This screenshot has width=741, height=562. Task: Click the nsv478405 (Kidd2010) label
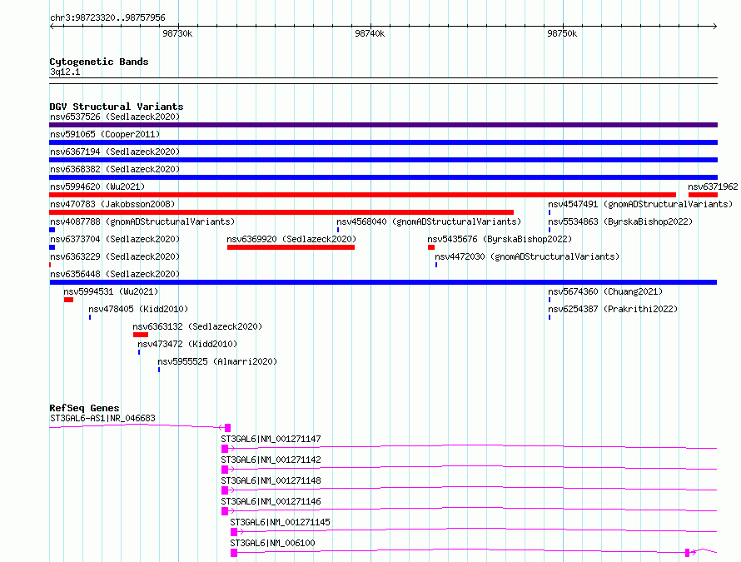point(138,309)
